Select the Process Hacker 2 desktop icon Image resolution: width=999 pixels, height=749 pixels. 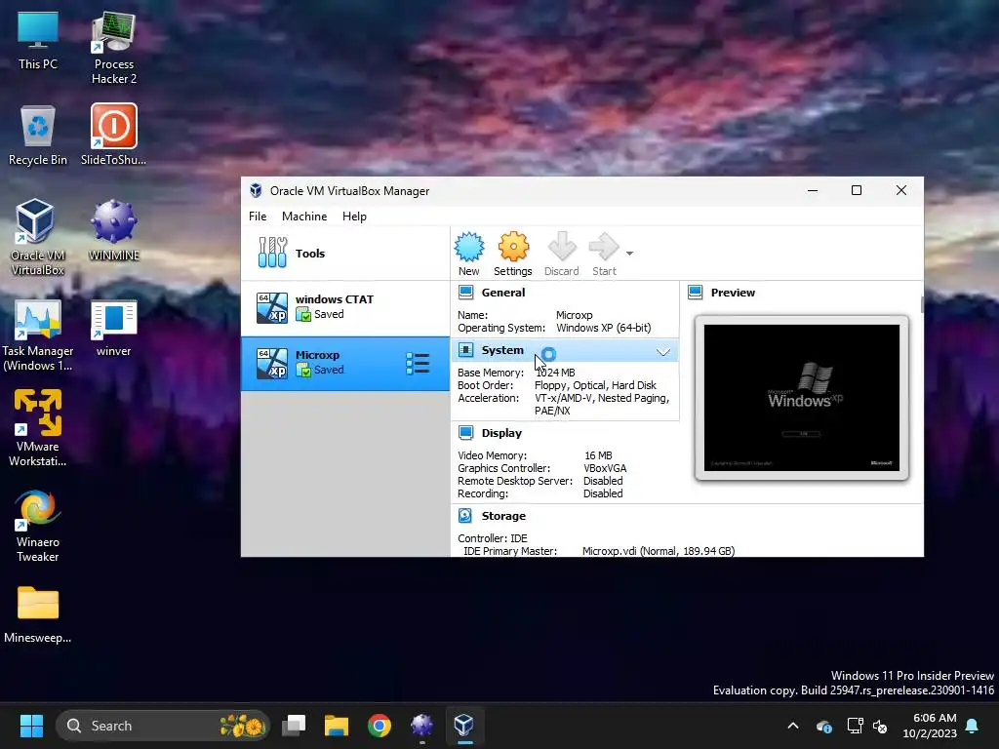point(114,48)
